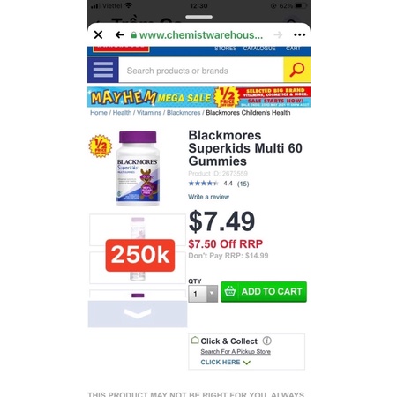Click the ADD TO CART button
The height and width of the screenshot is (397, 397).
[x=264, y=292]
